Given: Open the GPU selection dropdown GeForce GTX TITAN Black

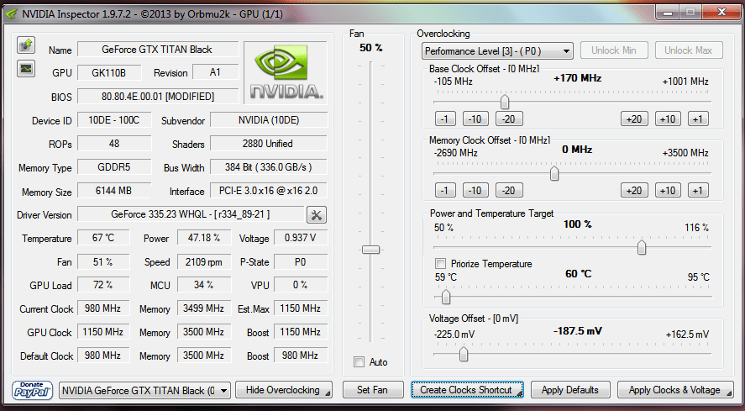Looking at the screenshot, I should point(145,391).
